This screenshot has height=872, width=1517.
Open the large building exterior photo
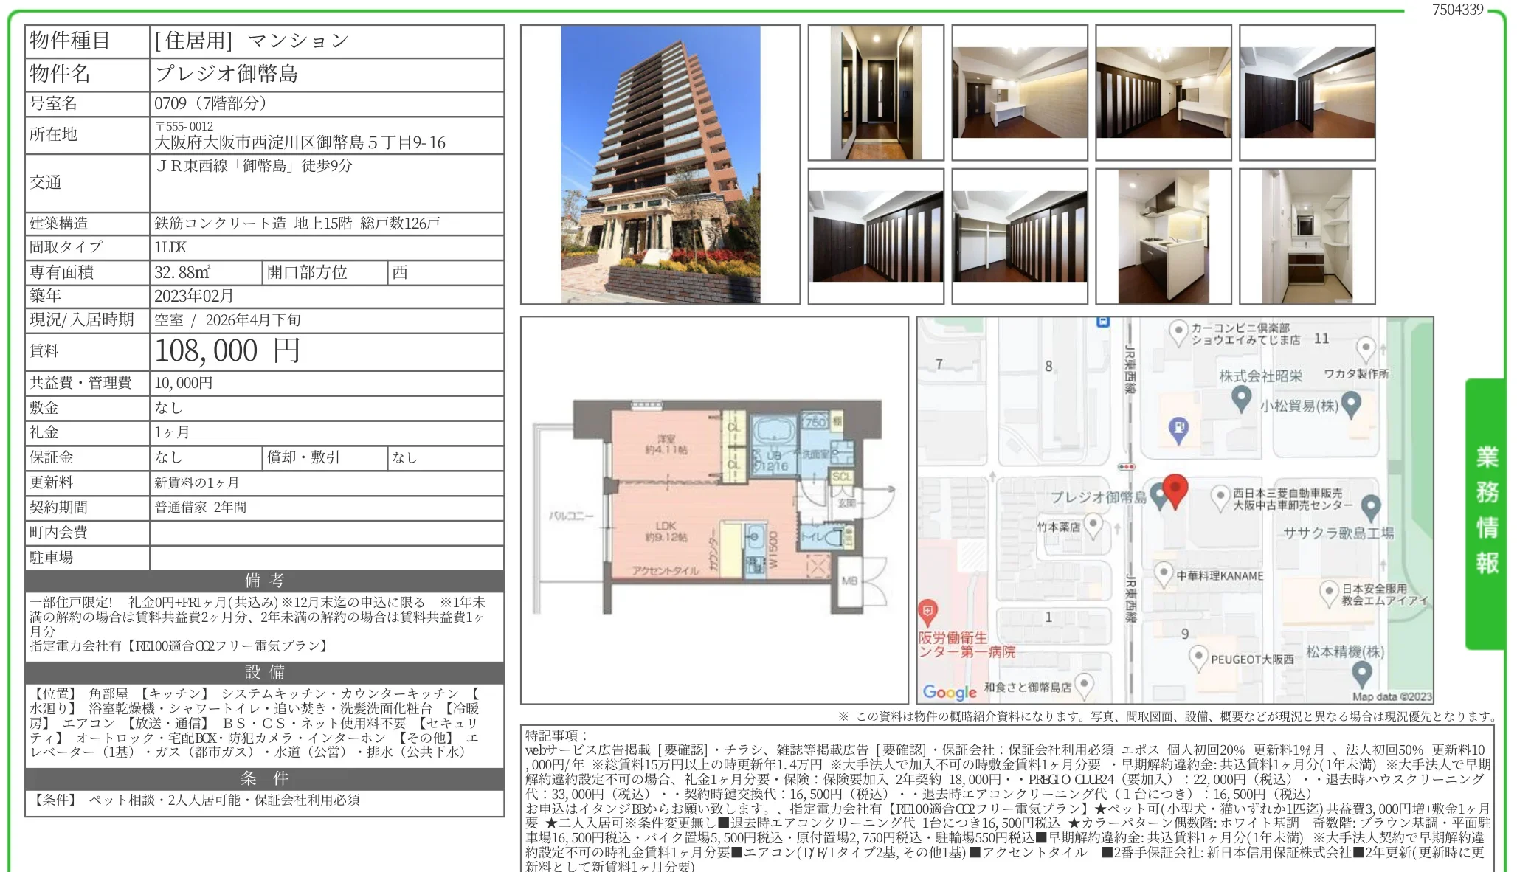pyautogui.click(x=660, y=165)
